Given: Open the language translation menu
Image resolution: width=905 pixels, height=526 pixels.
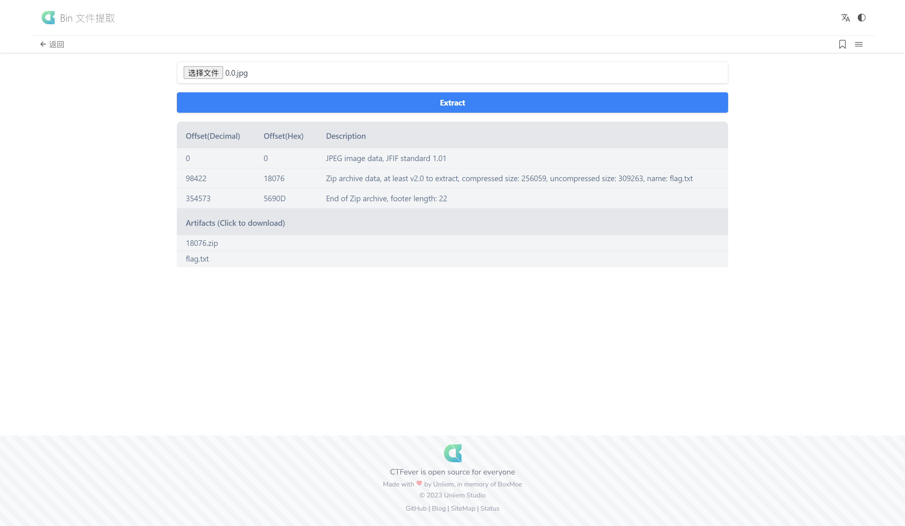Looking at the screenshot, I should point(845,18).
